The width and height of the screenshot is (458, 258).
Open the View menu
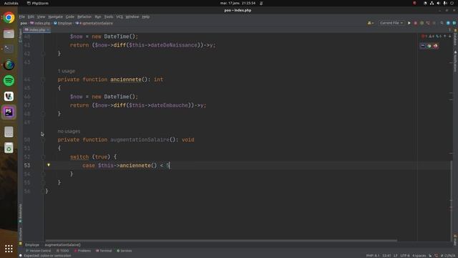tap(41, 16)
